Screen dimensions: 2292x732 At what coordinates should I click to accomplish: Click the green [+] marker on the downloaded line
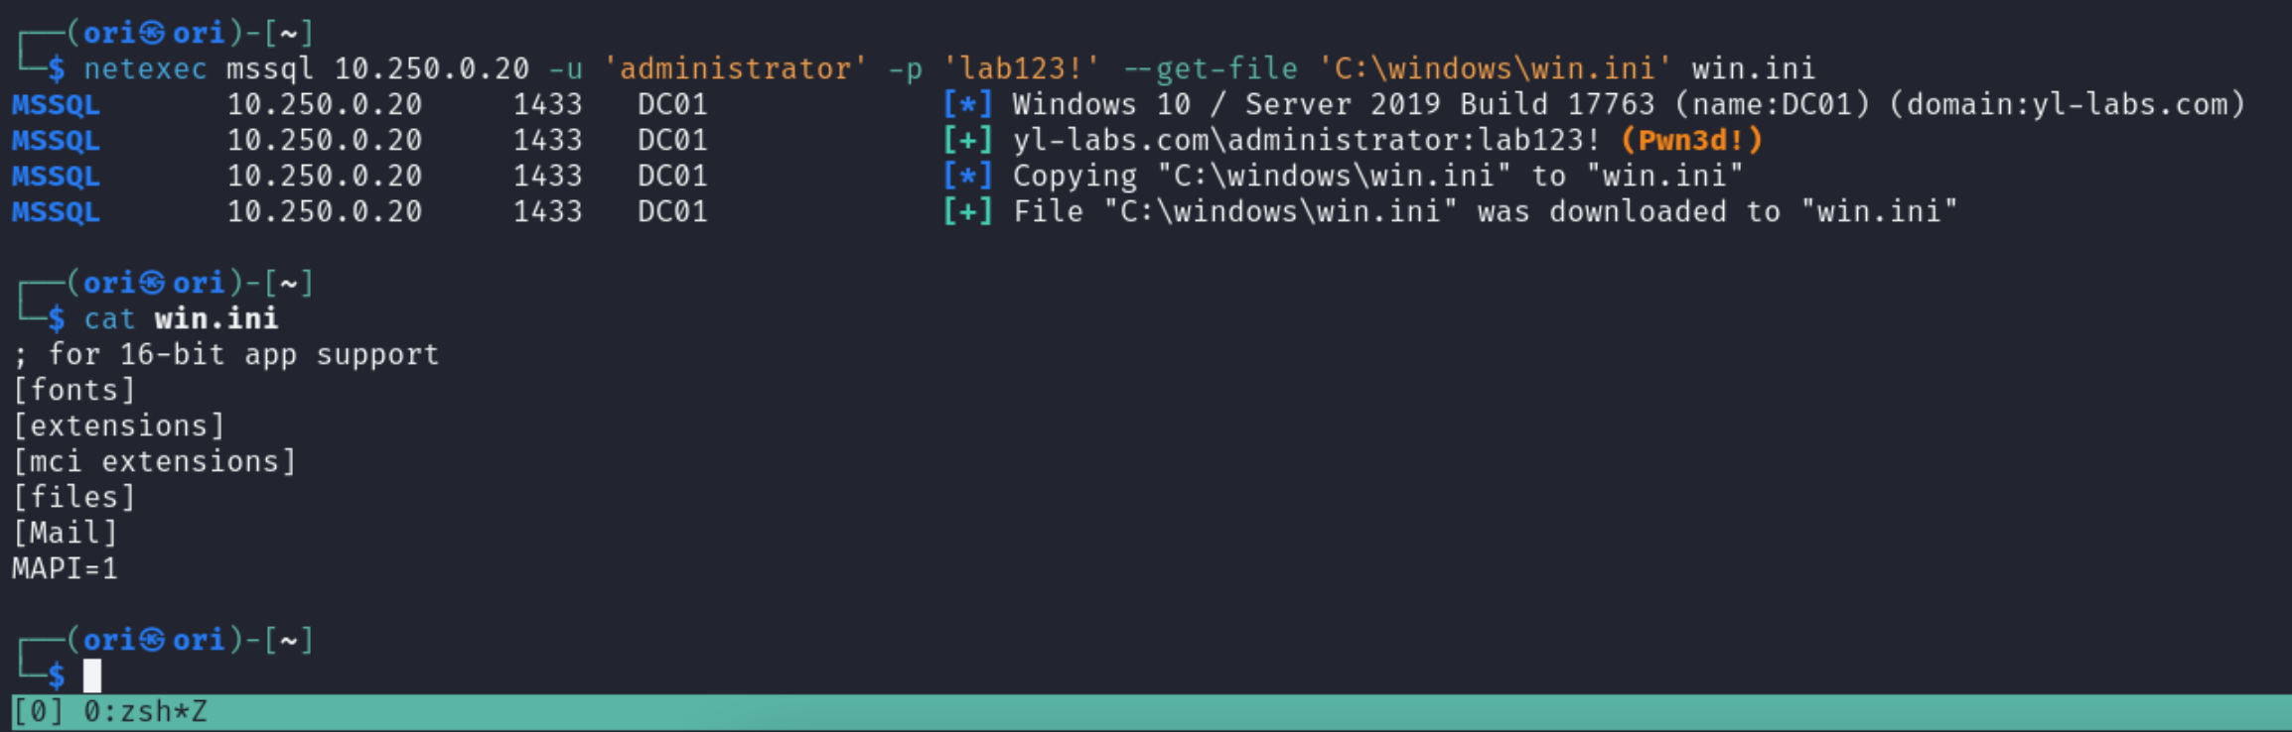(967, 212)
